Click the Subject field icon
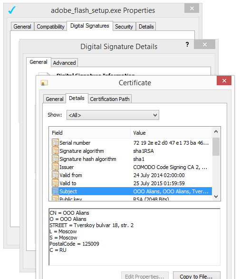 pyautogui.click(x=55, y=191)
